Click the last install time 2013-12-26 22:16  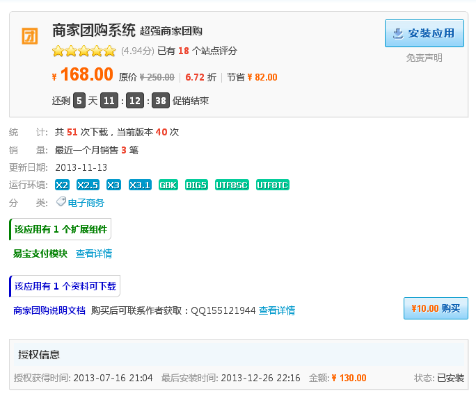[x=260, y=378]
